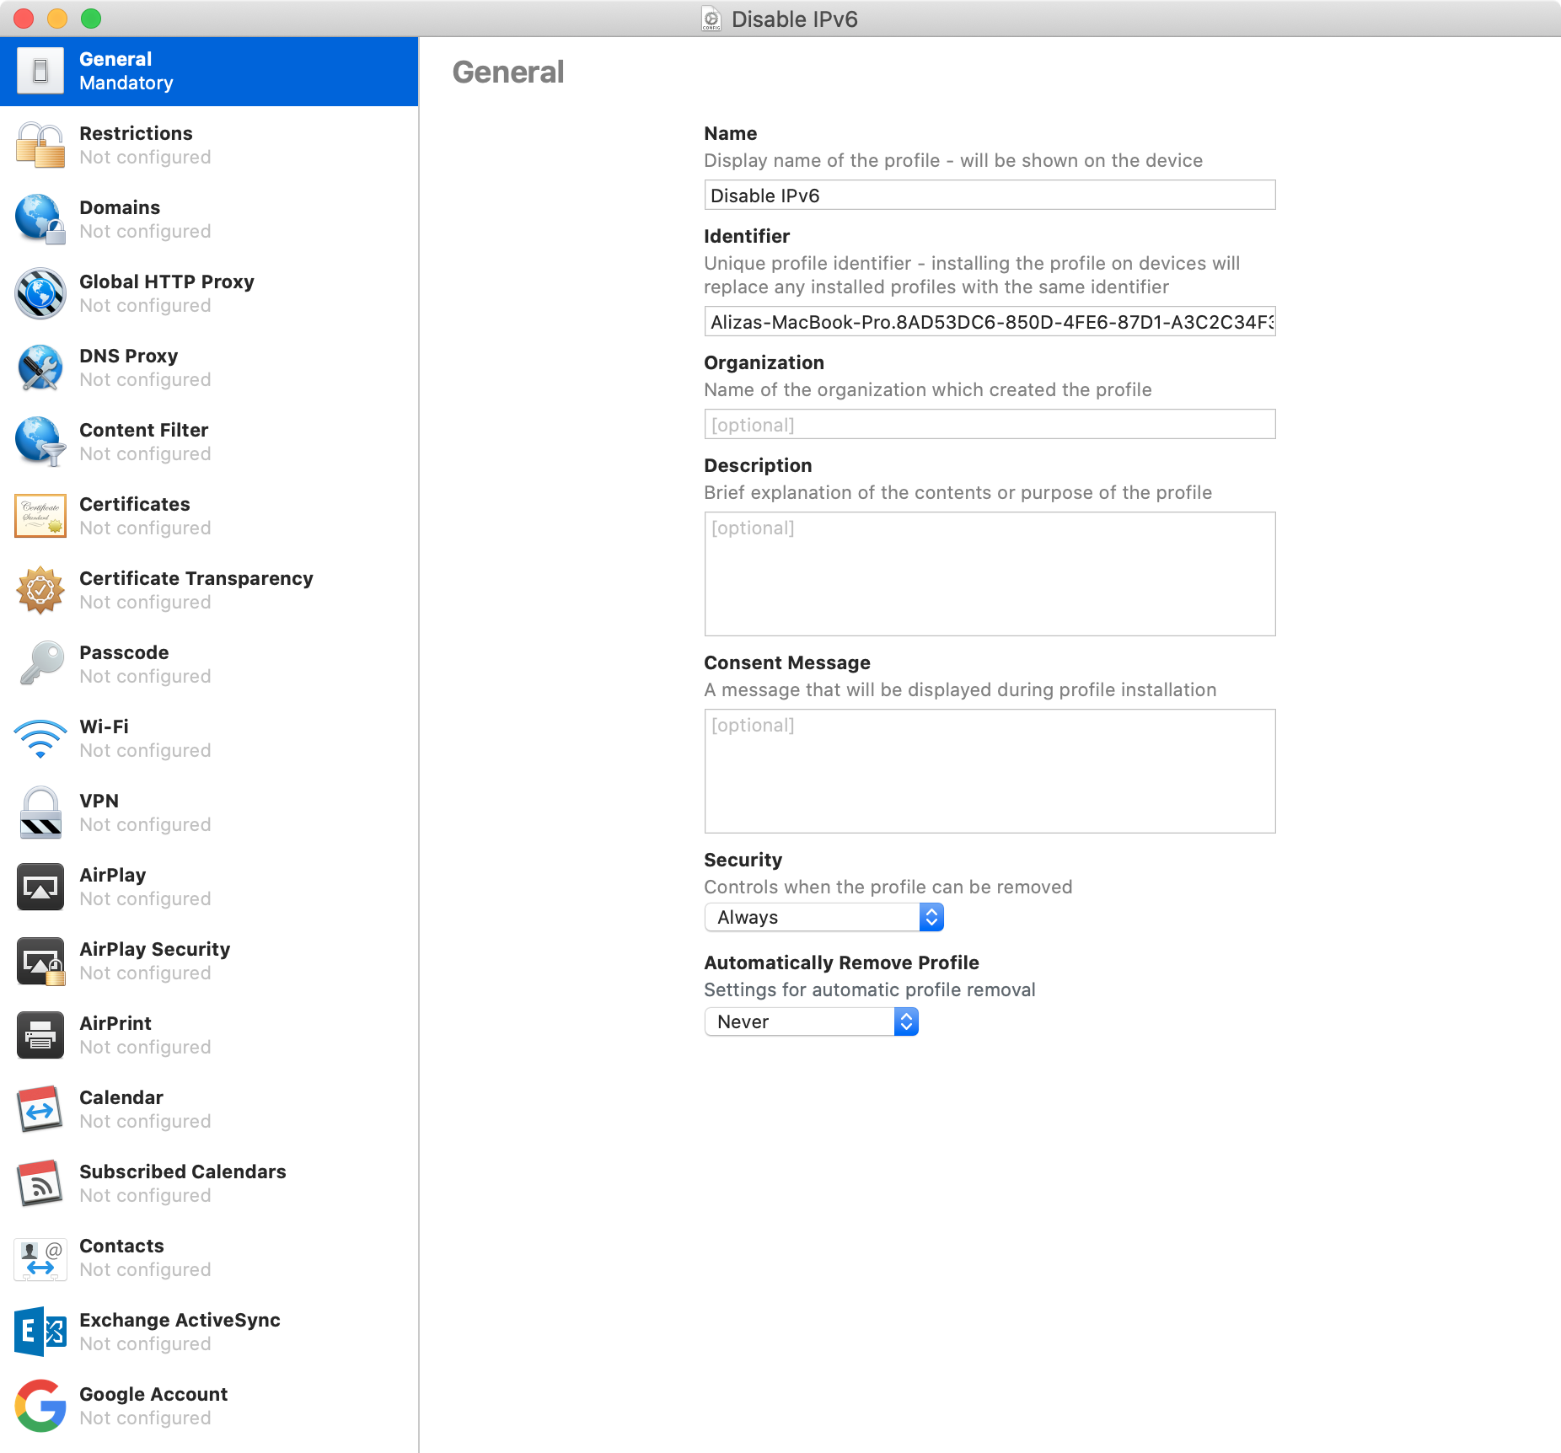The width and height of the screenshot is (1561, 1453).
Task: Open the Wi-Fi signal icon
Action: point(40,738)
